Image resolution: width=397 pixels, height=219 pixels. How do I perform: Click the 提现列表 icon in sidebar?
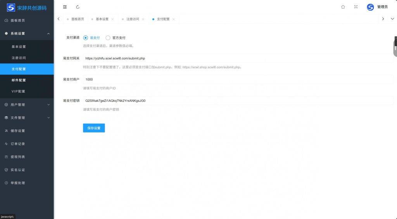click(x=6, y=157)
